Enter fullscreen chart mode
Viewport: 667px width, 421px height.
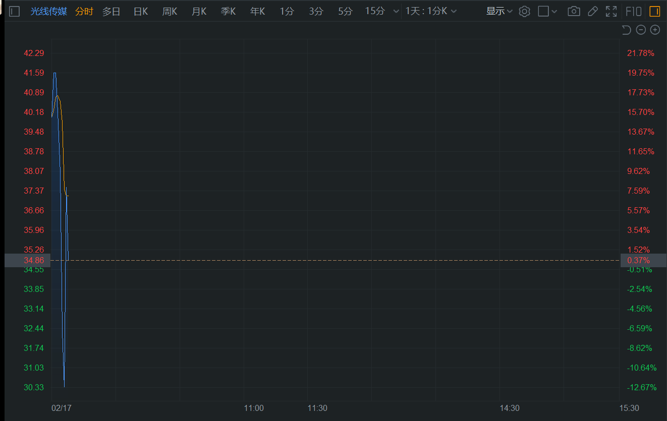click(611, 11)
